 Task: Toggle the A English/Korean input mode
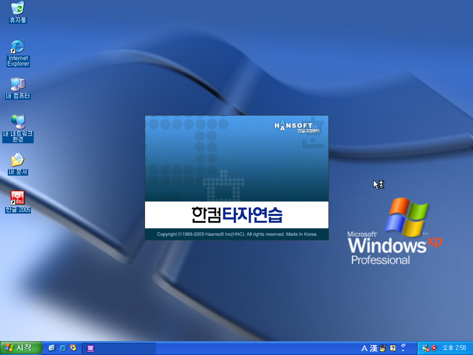(364, 349)
